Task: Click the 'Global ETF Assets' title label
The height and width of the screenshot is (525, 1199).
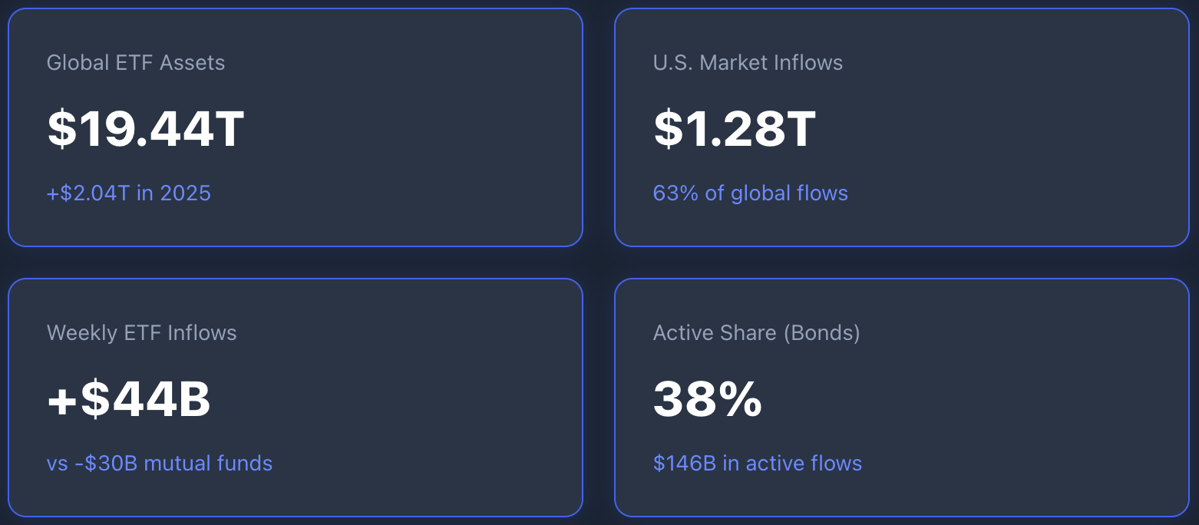Action: click(136, 63)
